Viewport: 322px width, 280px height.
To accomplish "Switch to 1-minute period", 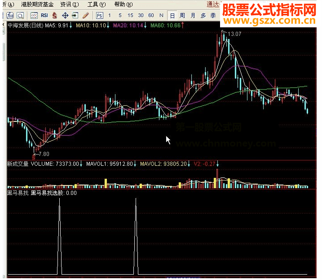I will pos(110,15).
